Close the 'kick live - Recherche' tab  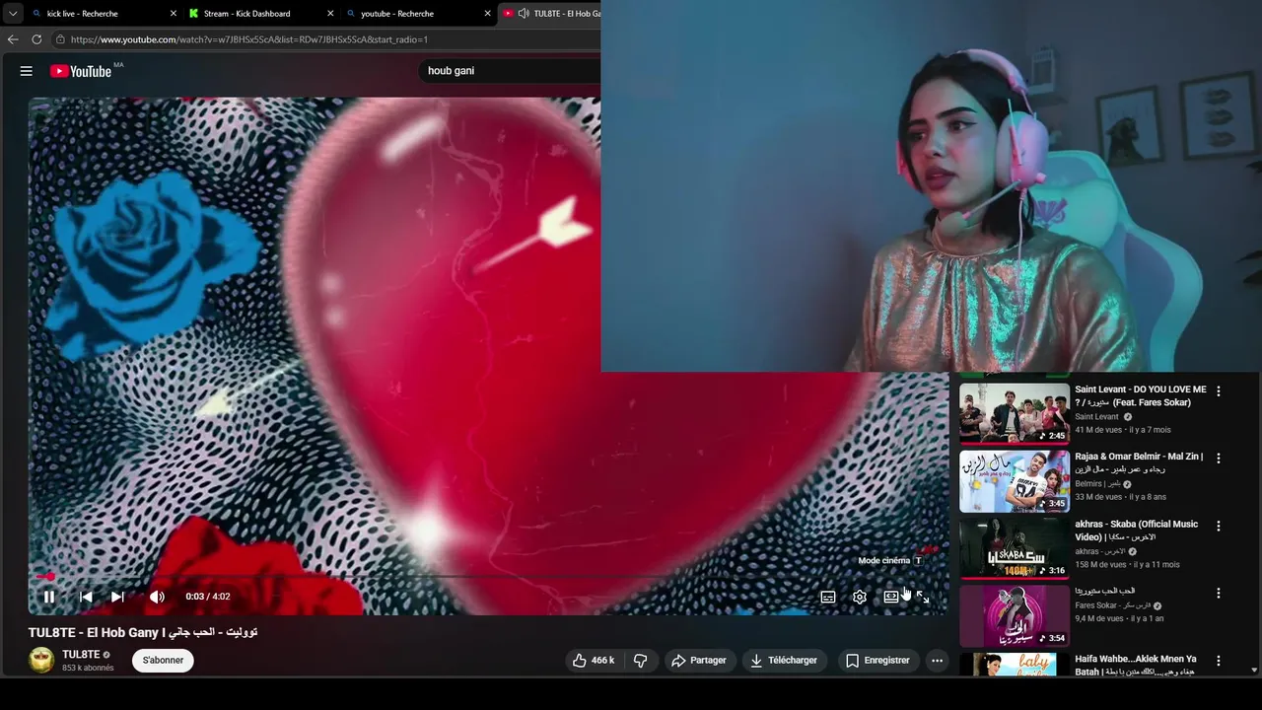(174, 14)
